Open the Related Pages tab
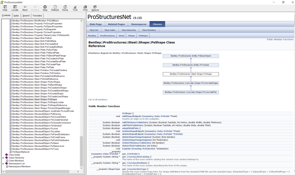This screenshot has height=175, width=295. (x=116, y=24)
